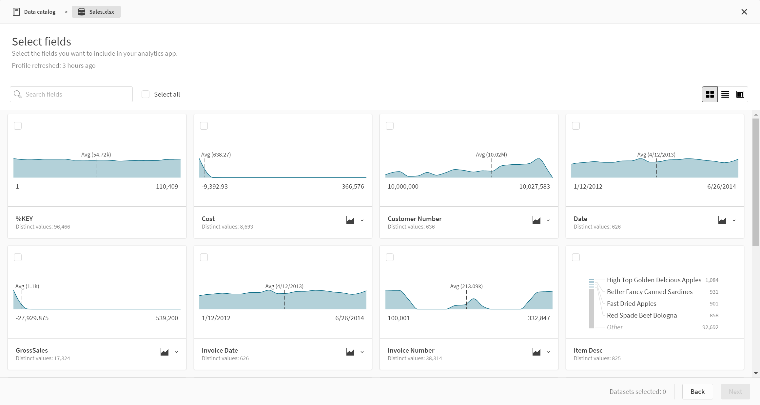Toggle Select all checkbox
The width and height of the screenshot is (760, 405).
click(145, 94)
